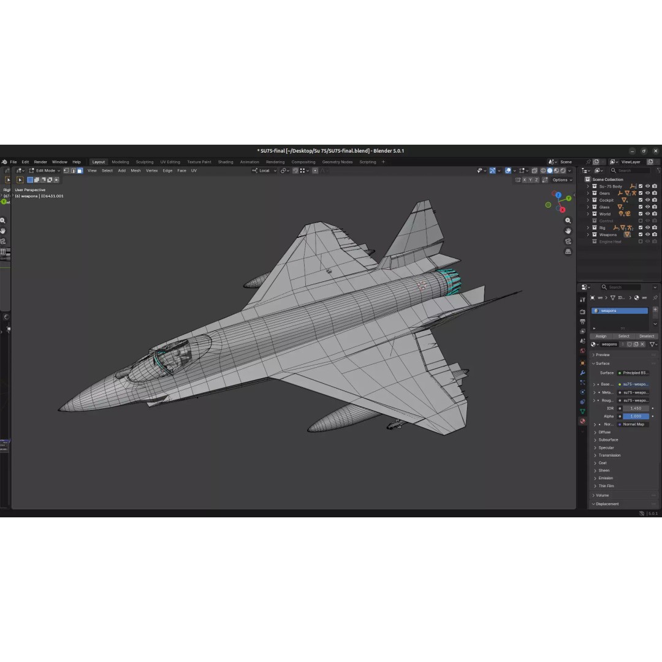Expand the Weapons collection tree
The image size is (662, 662).
coord(588,235)
